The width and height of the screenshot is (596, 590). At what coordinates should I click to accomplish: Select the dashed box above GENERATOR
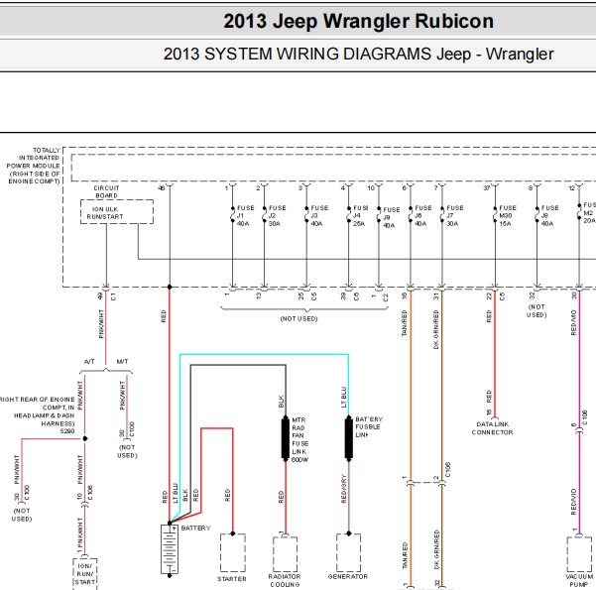tap(348, 552)
